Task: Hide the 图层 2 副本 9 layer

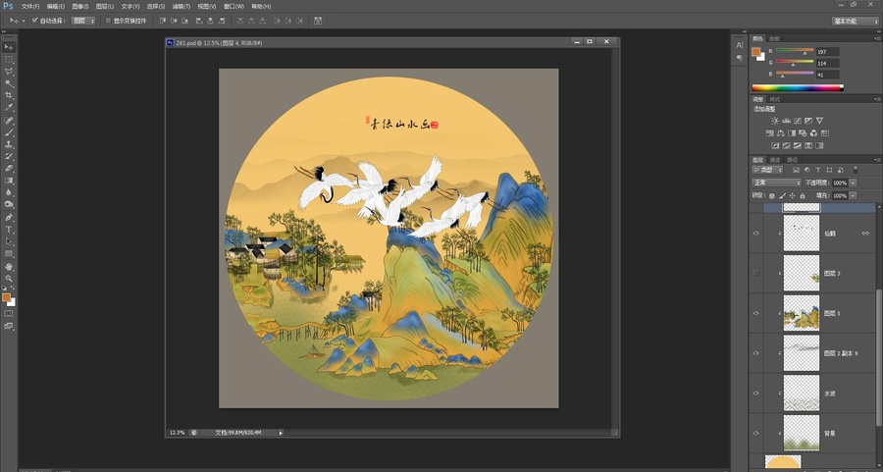Action: (x=756, y=353)
